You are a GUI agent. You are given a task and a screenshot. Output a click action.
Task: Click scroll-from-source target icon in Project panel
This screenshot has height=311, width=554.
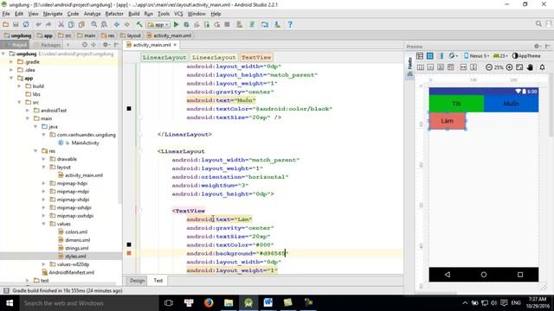tap(85, 45)
